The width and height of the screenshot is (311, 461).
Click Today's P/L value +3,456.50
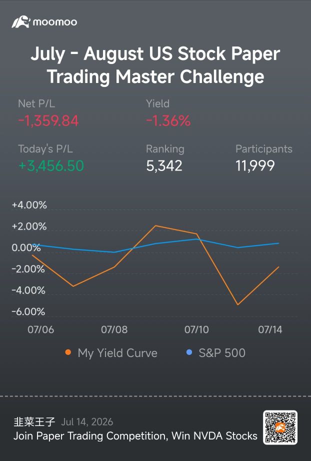click(51, 165)
